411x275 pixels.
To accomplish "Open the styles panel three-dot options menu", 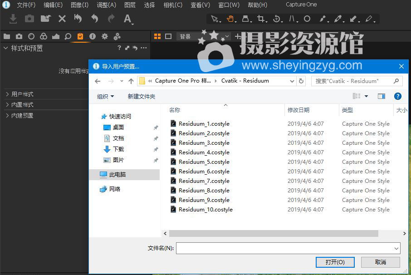I will [144, 48].
